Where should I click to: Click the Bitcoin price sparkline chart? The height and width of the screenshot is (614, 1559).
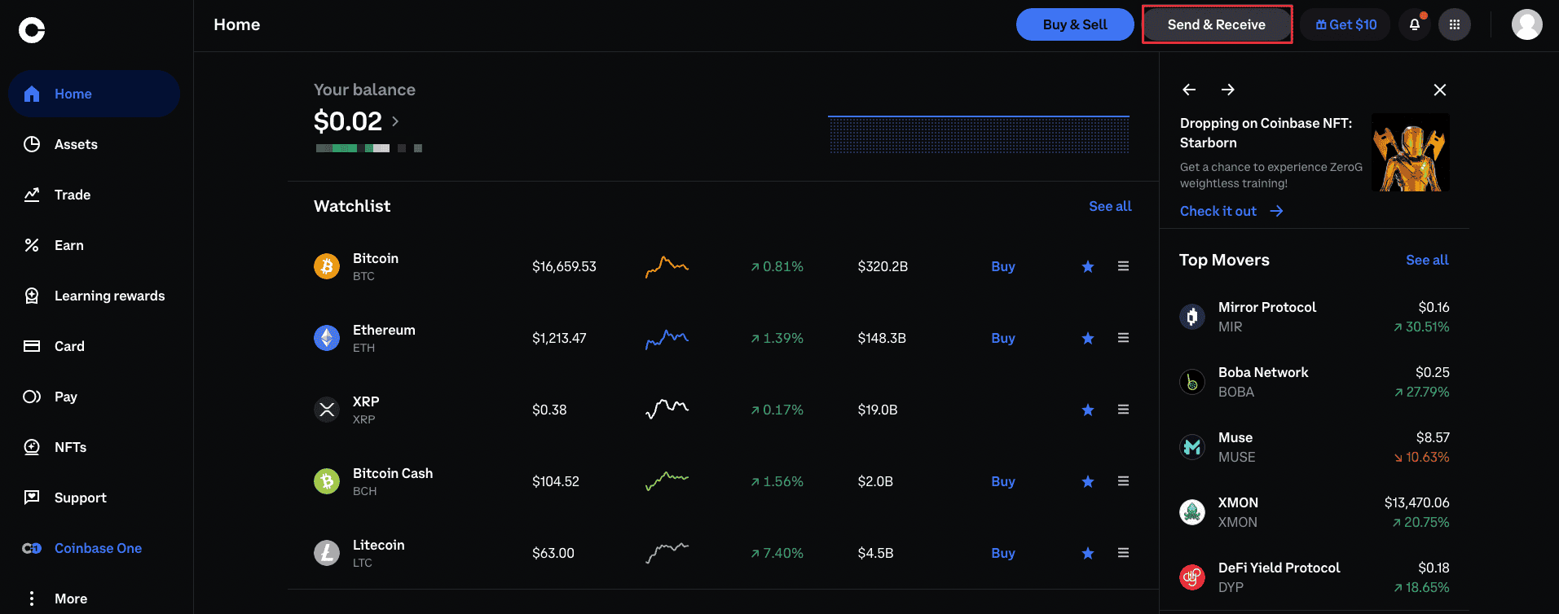click(x=667, y=266)
